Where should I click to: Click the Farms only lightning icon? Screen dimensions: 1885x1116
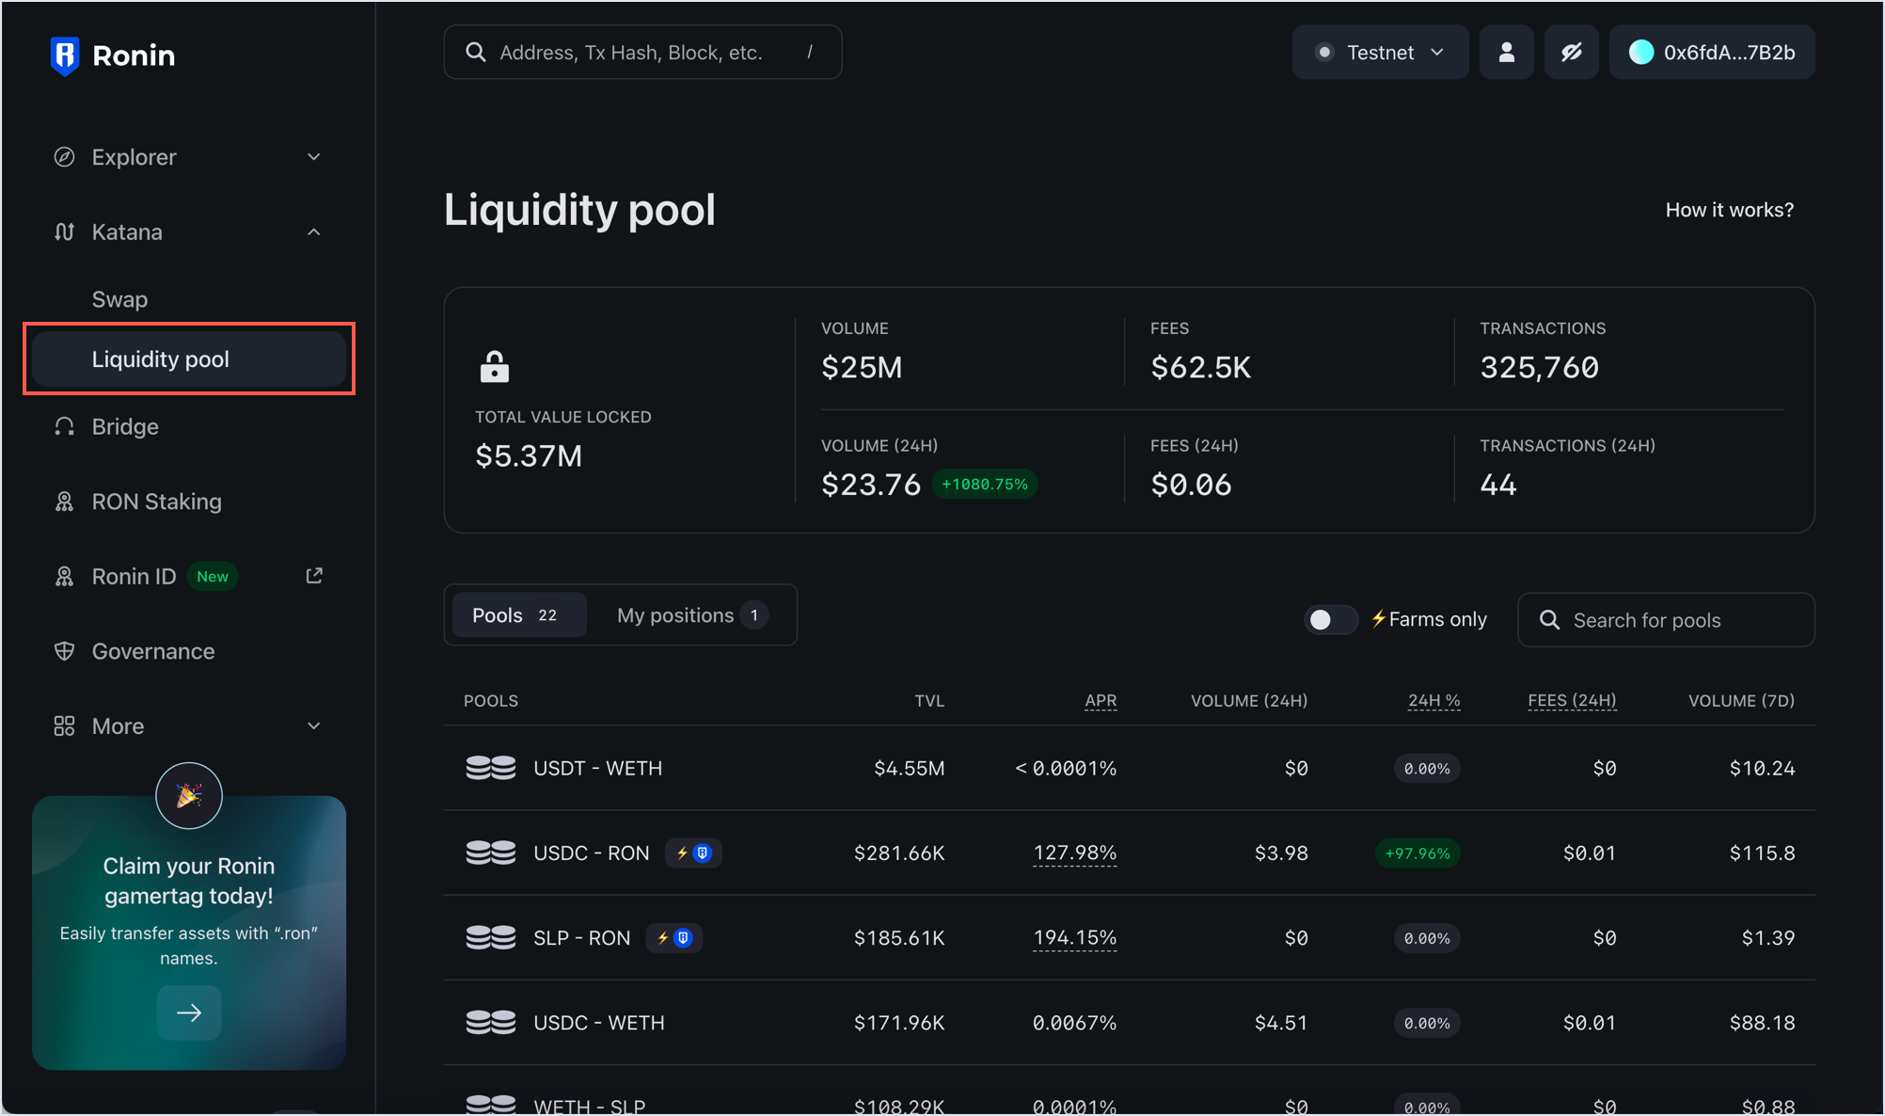coord(1378,619)
